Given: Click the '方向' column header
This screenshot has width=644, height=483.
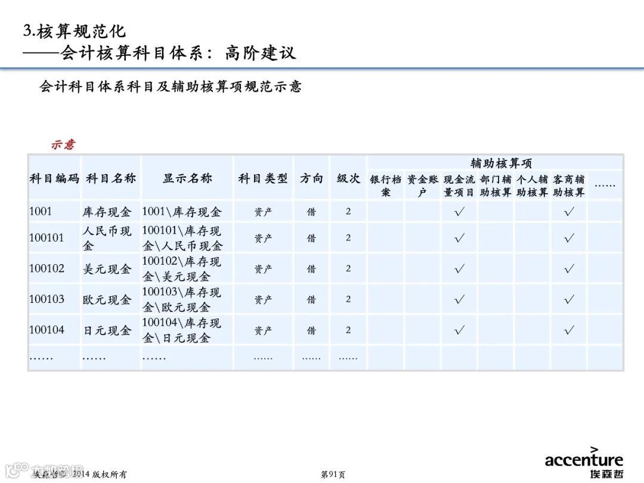Looking at the screenshot, I should [311, 178].
